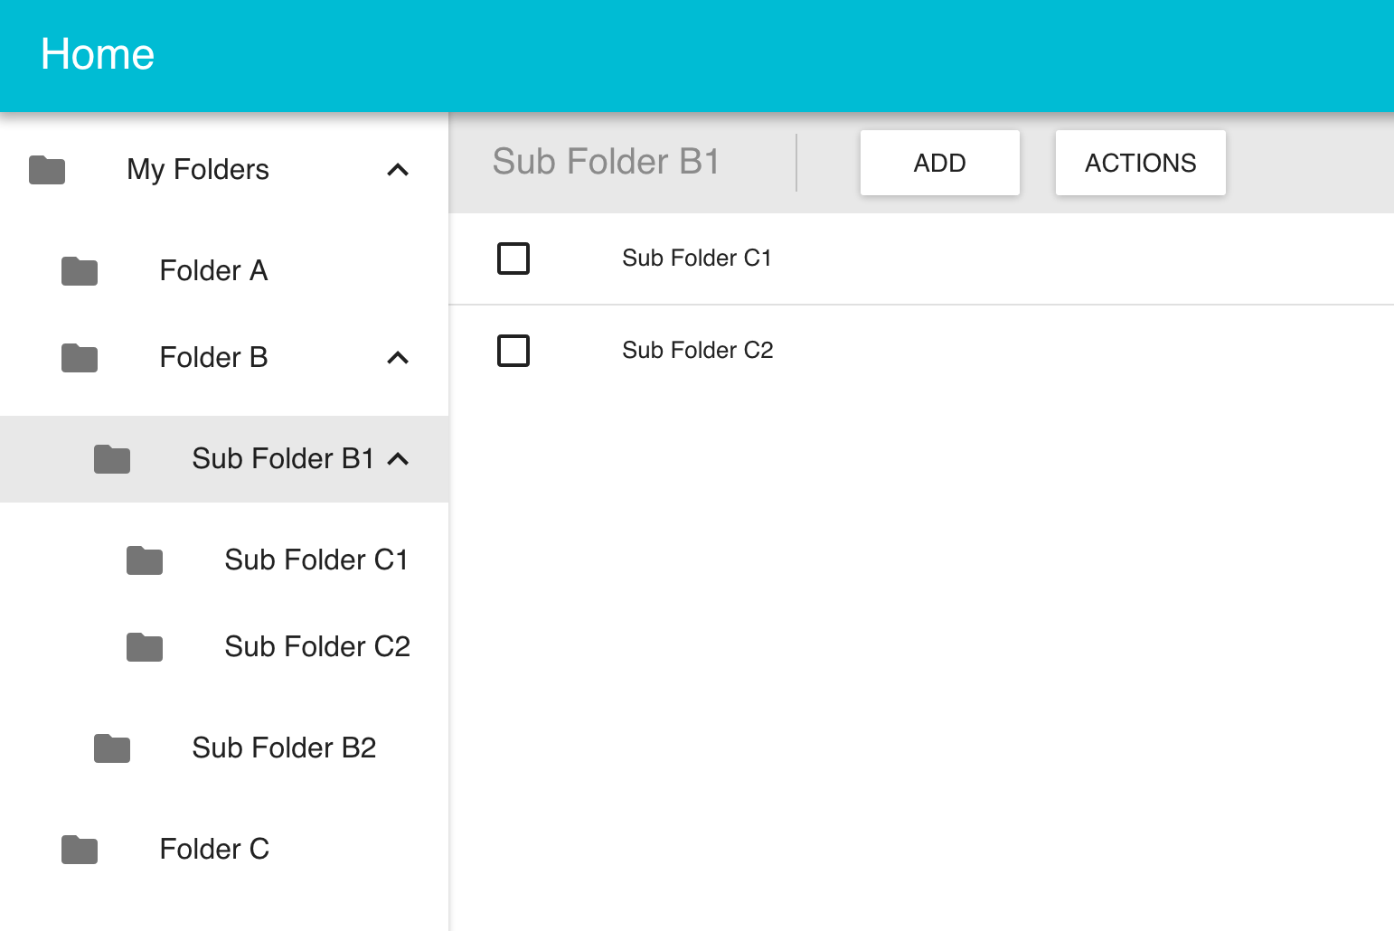Click the Home header title
1394x931 pixels.
pos(98,54)
